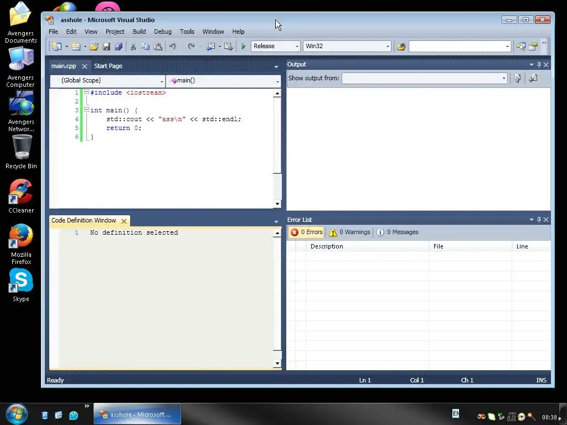Open the Edit menu
The height and width of the screenshot is (425, 567).
[71, 32]
